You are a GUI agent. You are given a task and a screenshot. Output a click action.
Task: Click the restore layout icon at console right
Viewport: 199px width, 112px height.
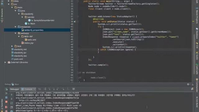[x=192, y=89]
